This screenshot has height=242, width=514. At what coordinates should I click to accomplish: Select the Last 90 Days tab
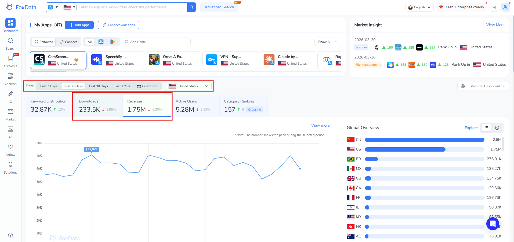pyautogui.click(x=98, y=86)
